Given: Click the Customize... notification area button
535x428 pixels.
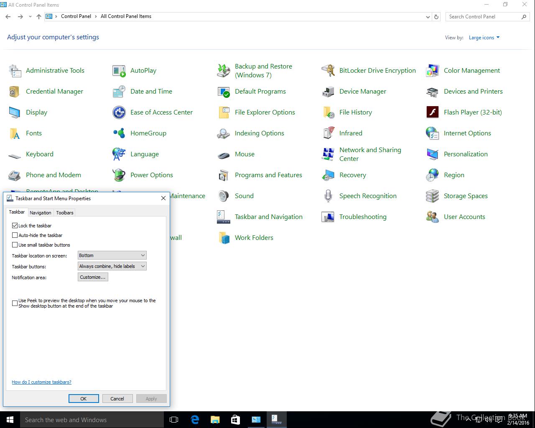Looking at the screenshot, I should pos(93,277).
